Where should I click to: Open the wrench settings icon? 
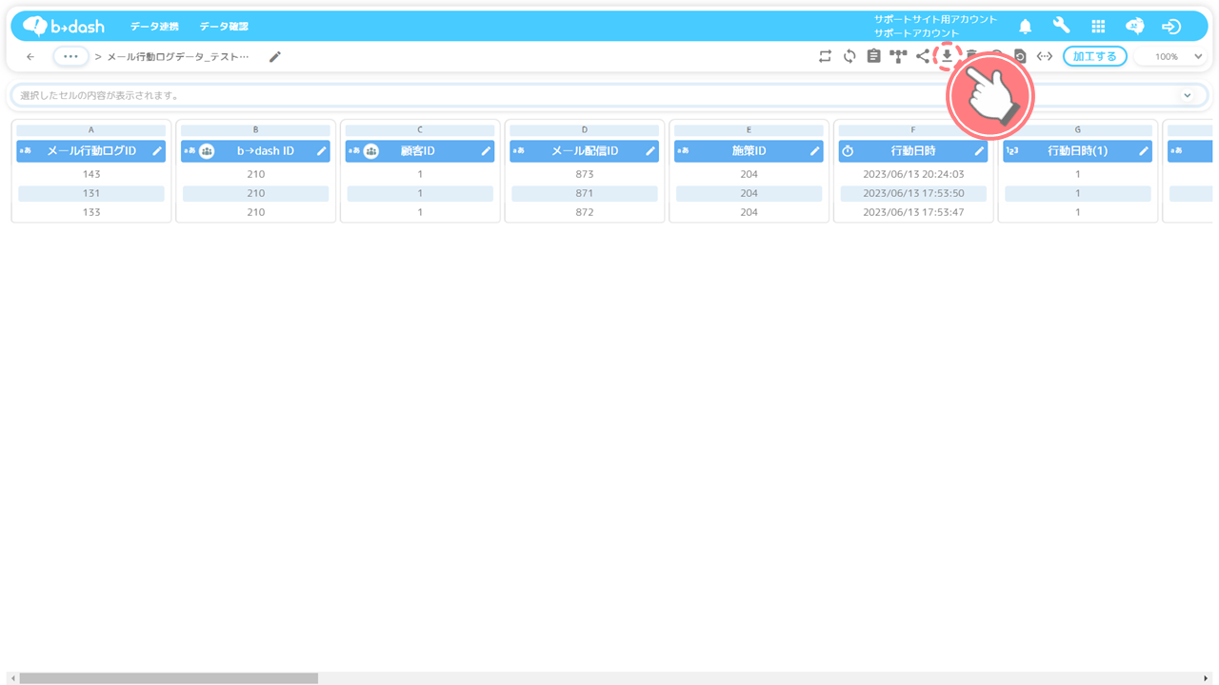pos(1061,26)
